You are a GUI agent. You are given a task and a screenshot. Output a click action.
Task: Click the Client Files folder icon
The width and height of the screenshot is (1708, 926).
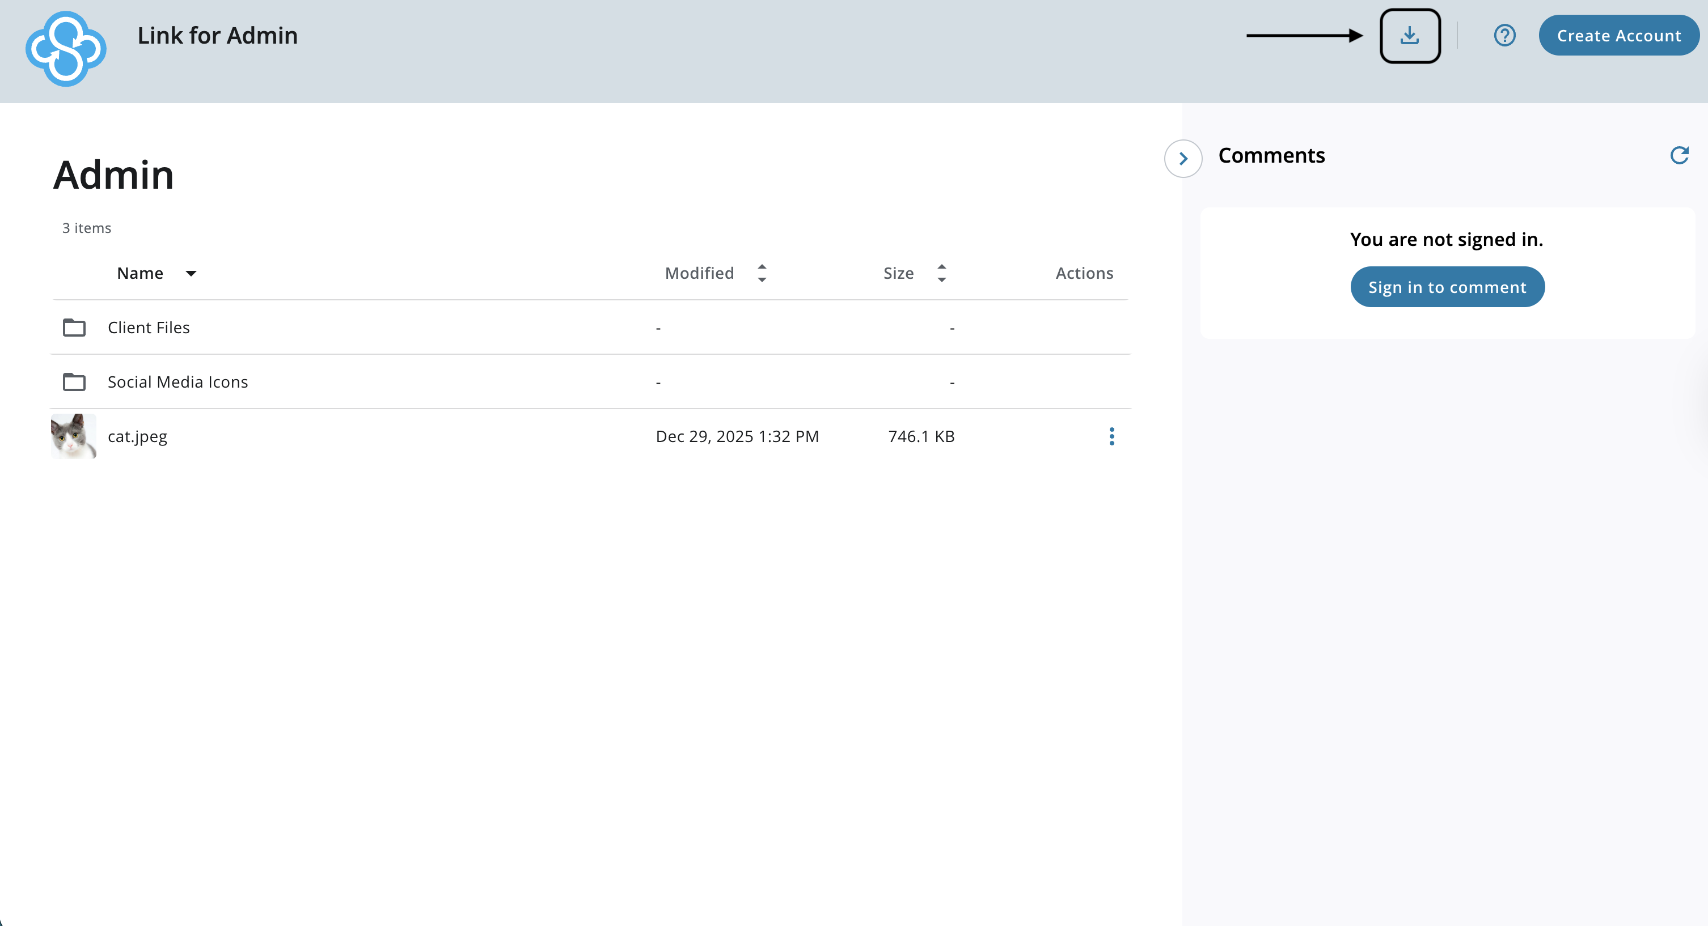click(x=74, y=328)
